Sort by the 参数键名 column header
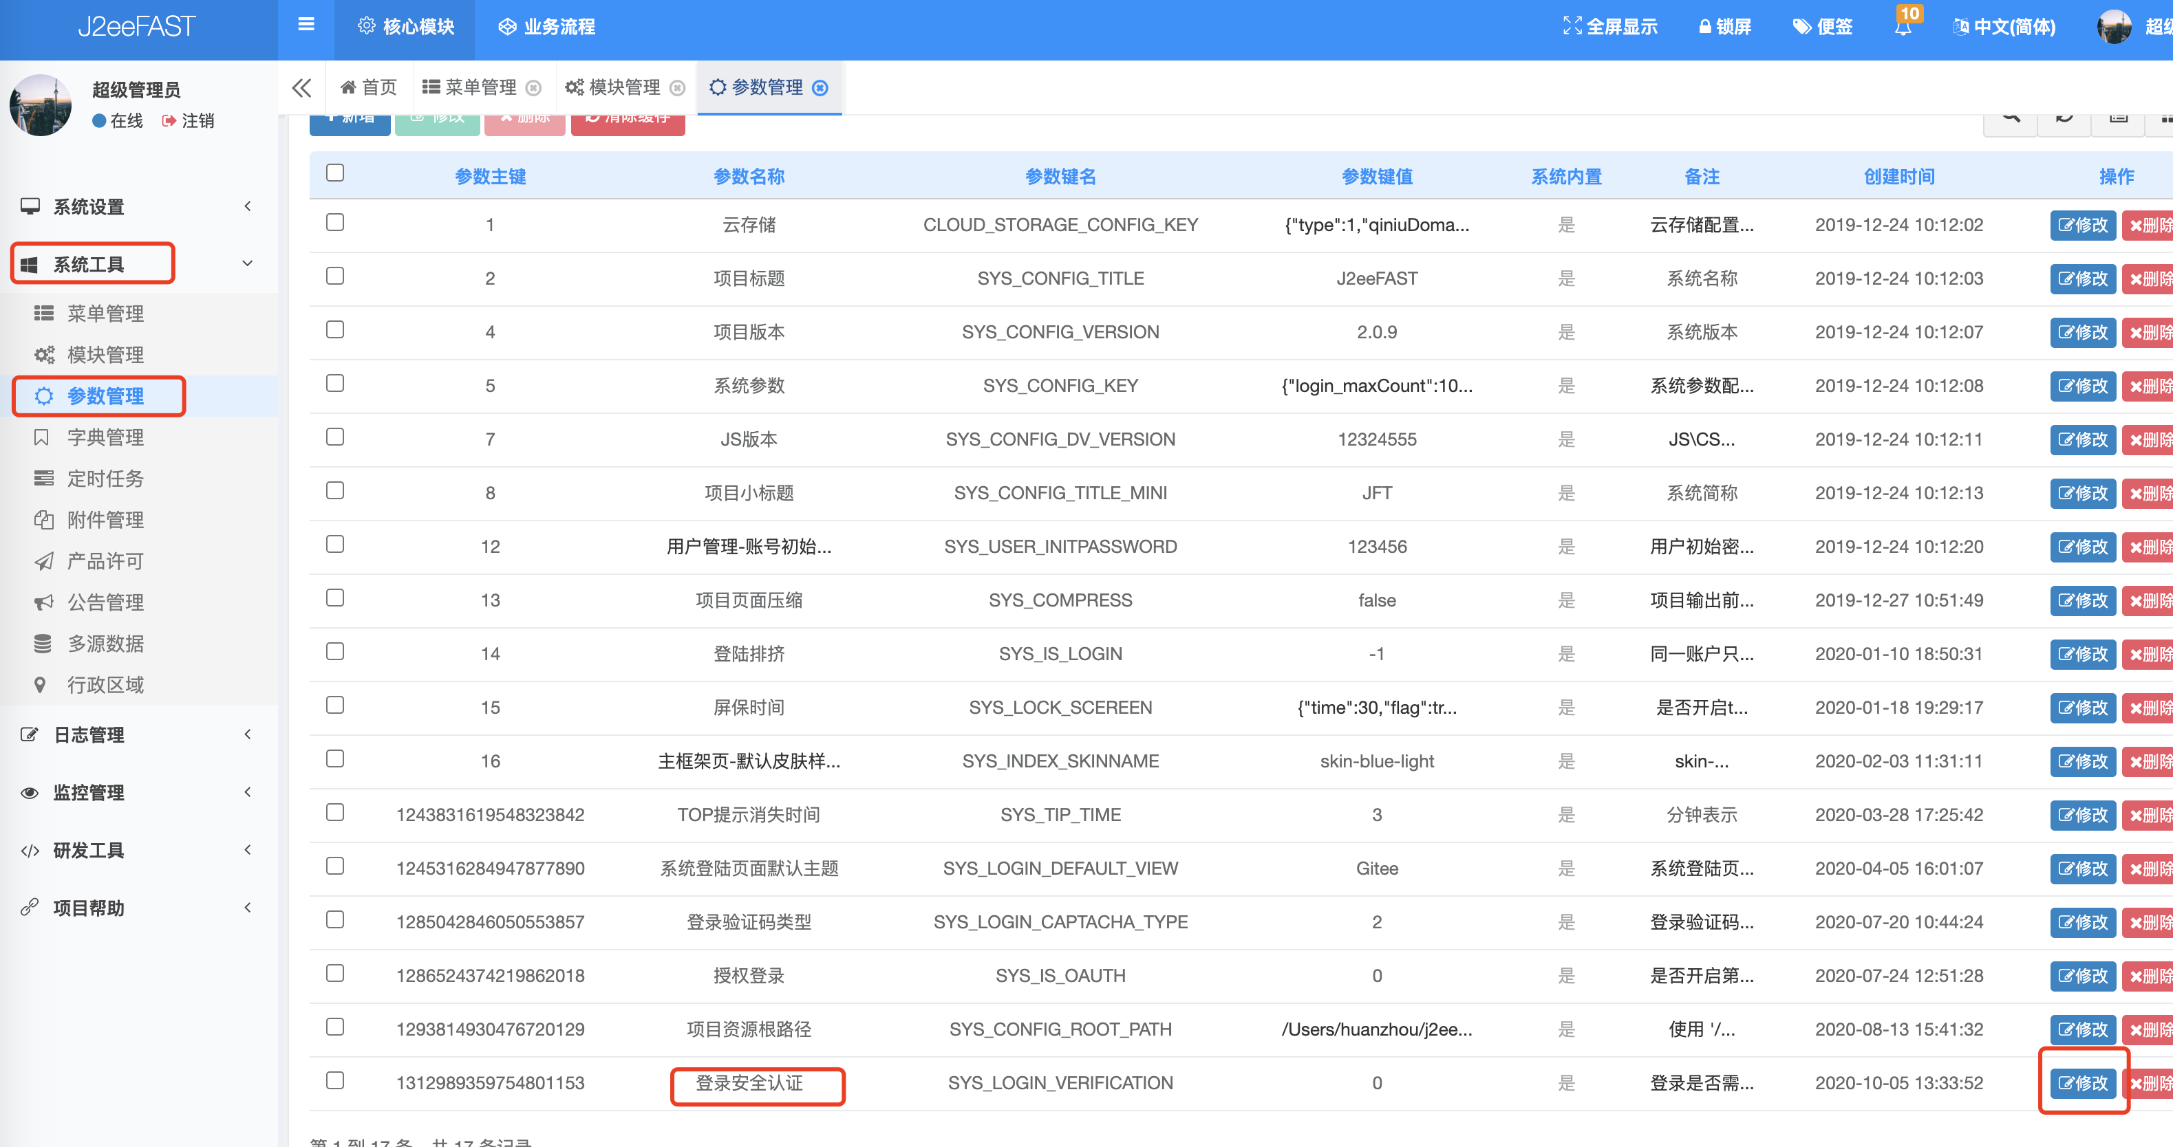 (1060, 177)
